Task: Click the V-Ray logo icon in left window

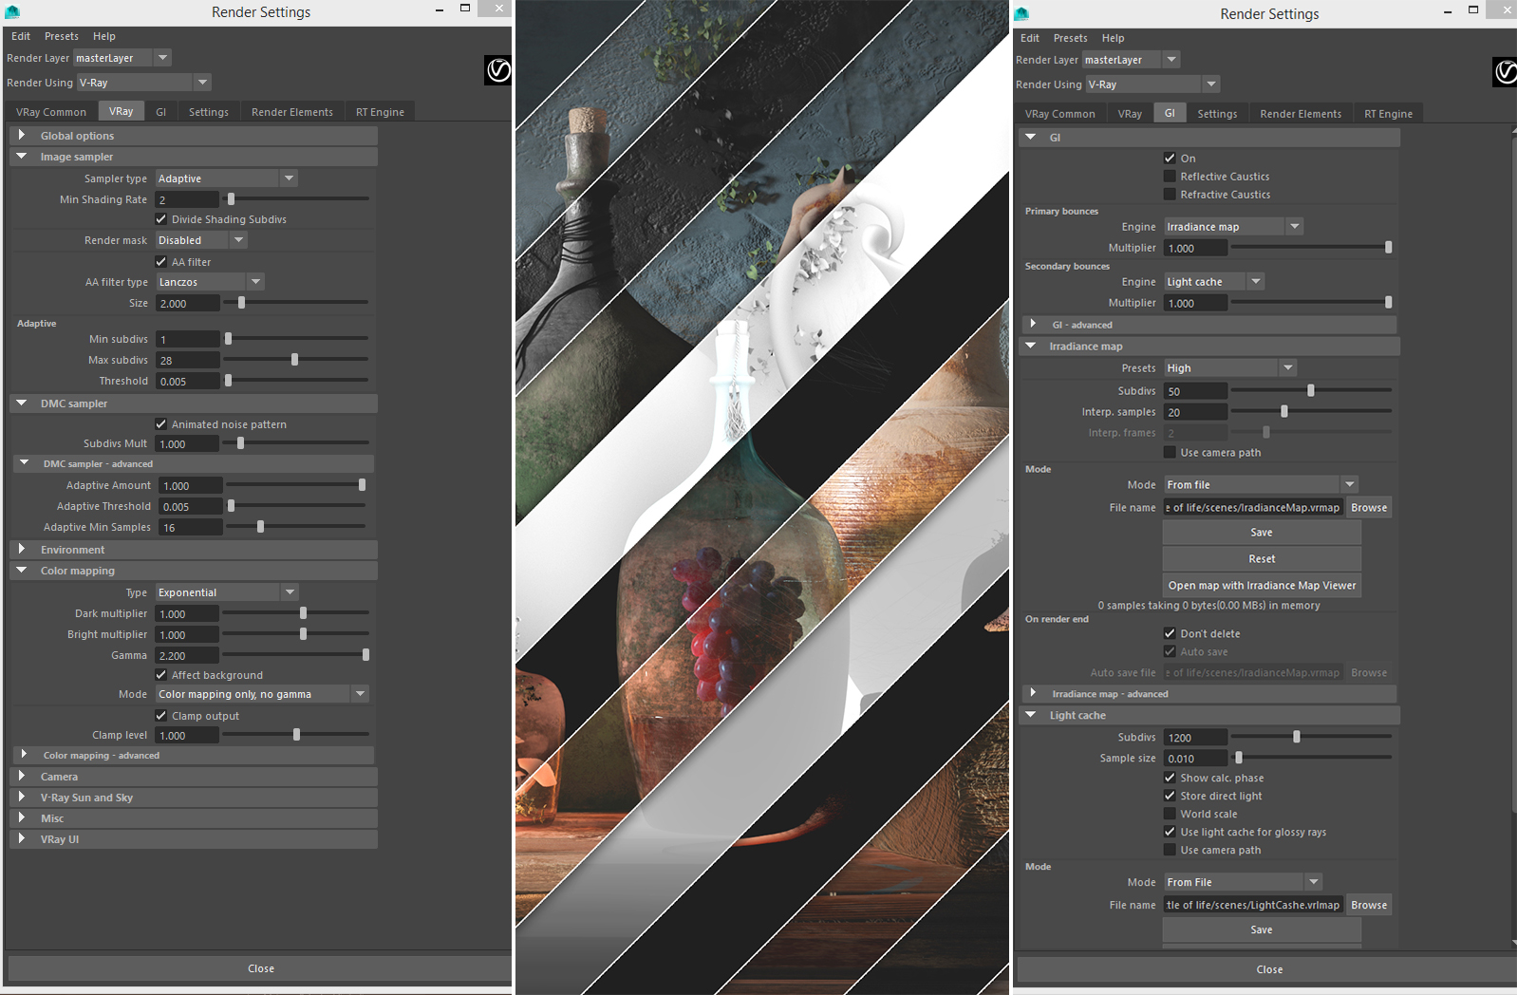Action: [x=498, y=70]
